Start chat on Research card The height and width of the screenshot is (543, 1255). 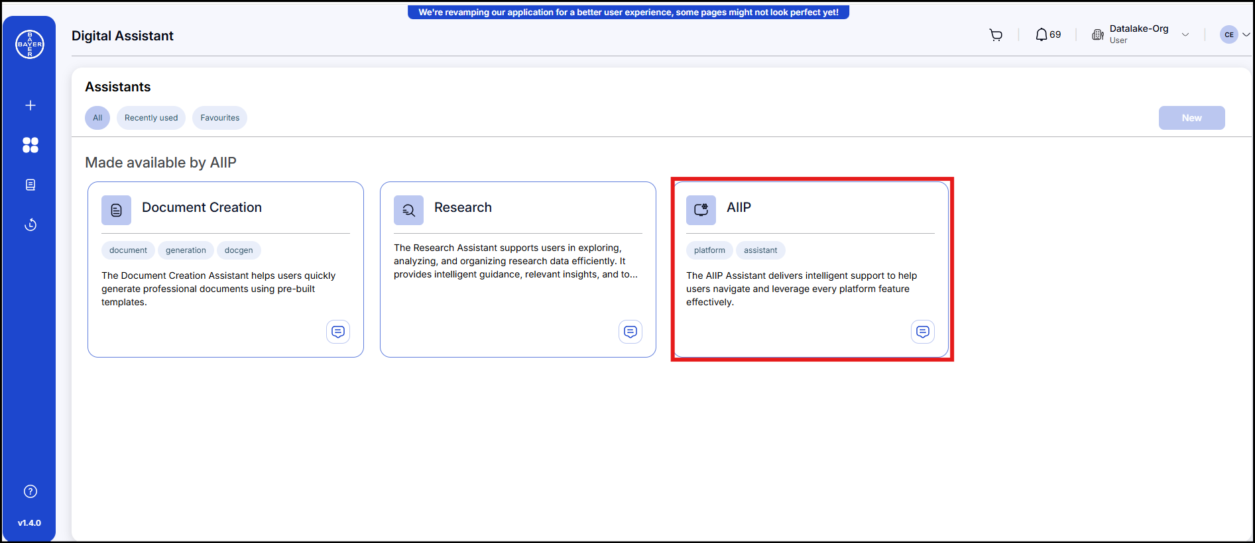pyautogui.click(x=630, y=332)
